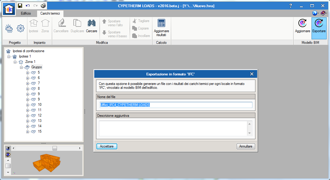Click Aggiornare in Modello BIM group
The width and height of the screenshot is (330, 180).
coord(303,26)
